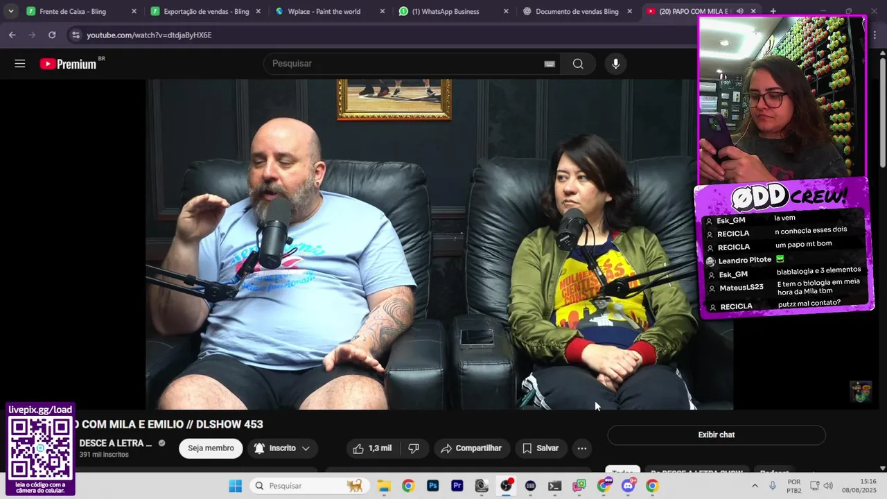Open OBS Studio with red recording dot
This screenshot has height=499, width=887.
(x=507, y=485)
